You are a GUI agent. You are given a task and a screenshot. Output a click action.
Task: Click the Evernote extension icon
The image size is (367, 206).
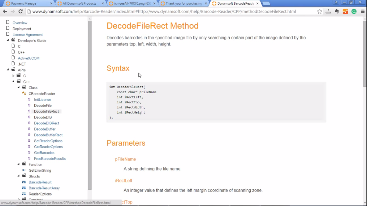coord(337,12)
